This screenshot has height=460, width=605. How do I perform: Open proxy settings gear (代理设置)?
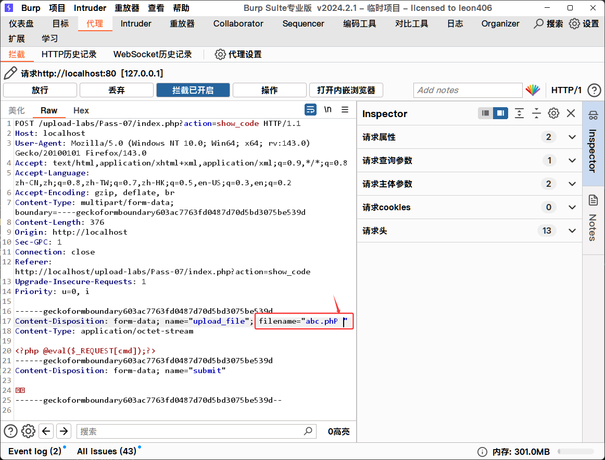pos(220,54)
